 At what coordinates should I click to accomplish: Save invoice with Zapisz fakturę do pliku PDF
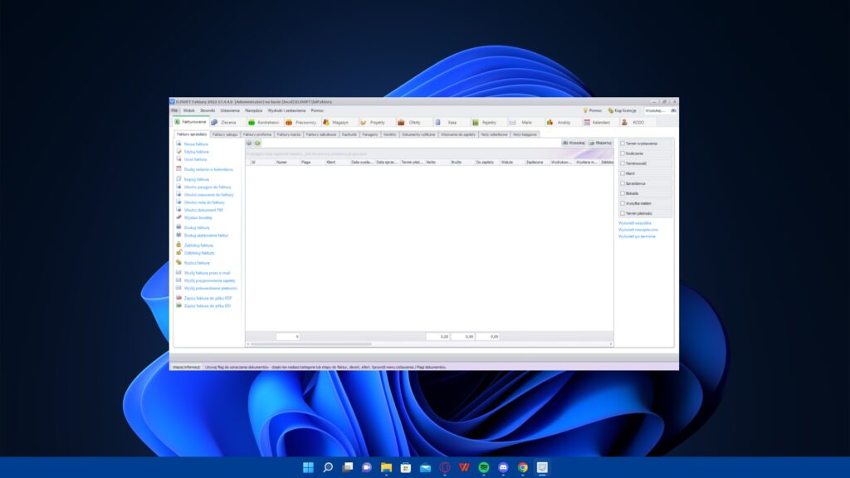point(208,298)
